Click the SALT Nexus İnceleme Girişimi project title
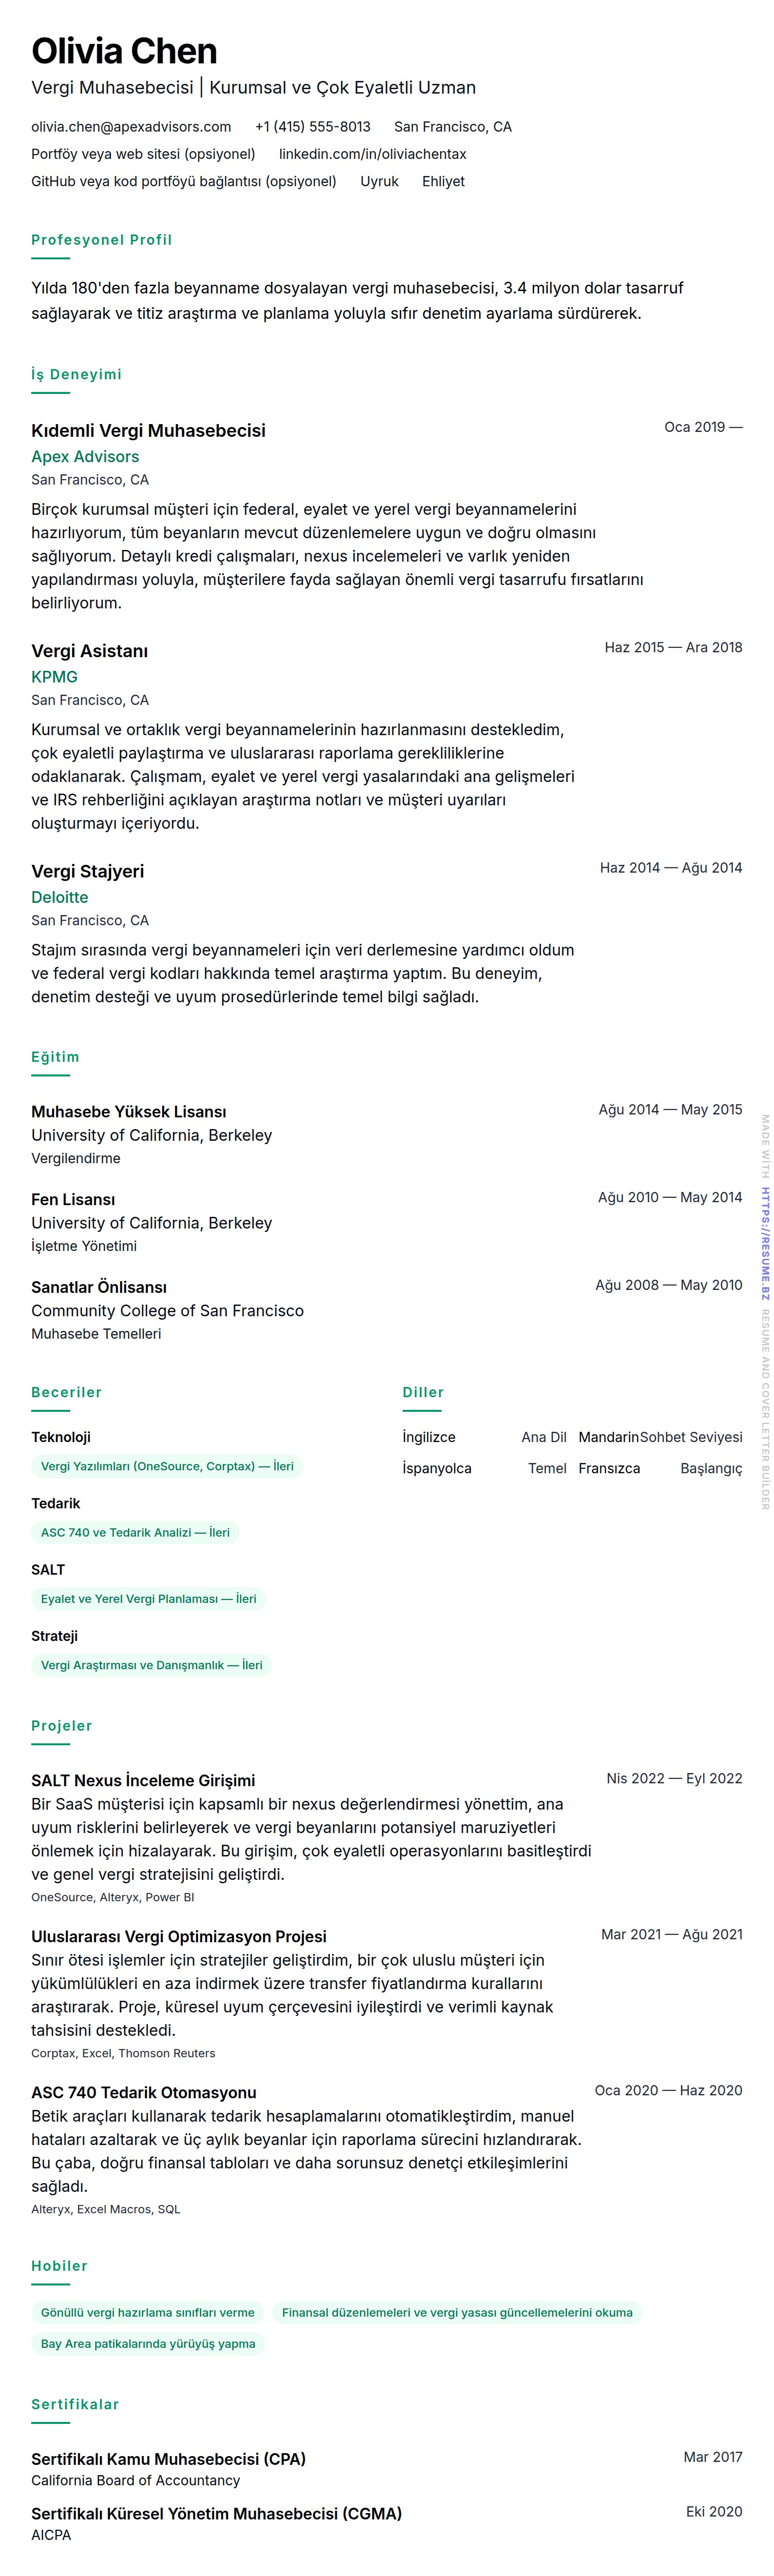 pos(143,1780)
